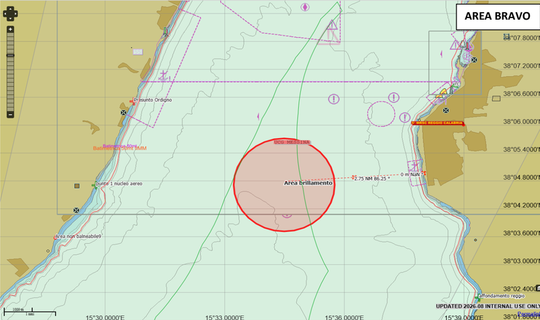This screenshot has width=540, height=320.
Task: Click the Area brillamento label
Action: coord(308,183)
